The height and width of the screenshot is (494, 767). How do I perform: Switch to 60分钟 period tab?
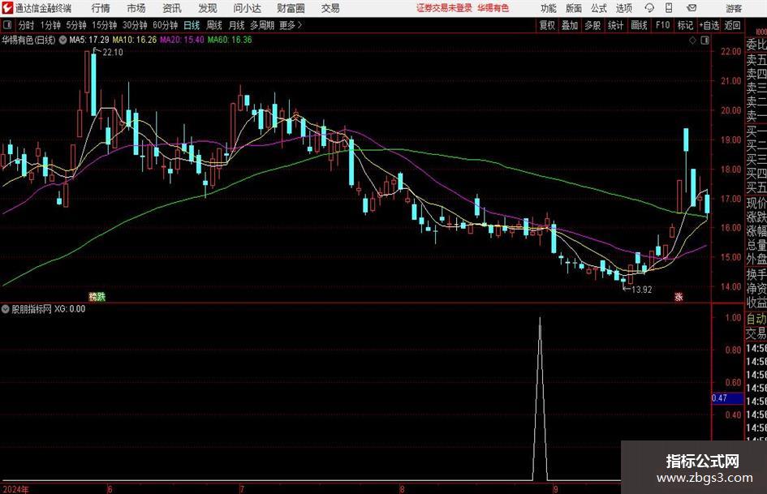(x=166, y=25)
